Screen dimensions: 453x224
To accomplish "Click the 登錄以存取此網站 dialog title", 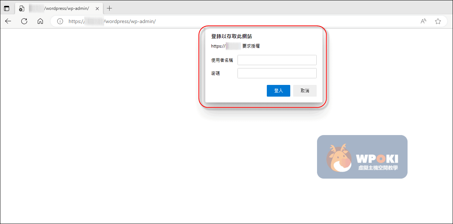I will [x=231, y=36].
